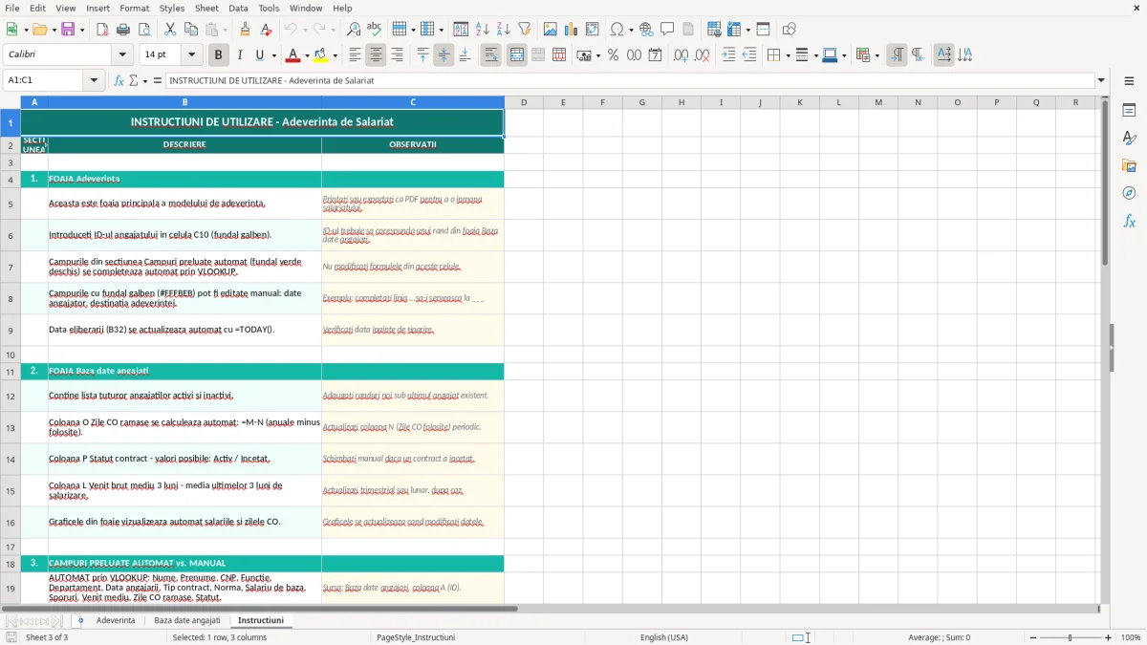
Task: Click English (USA) language in status bar
Action: 664,637
